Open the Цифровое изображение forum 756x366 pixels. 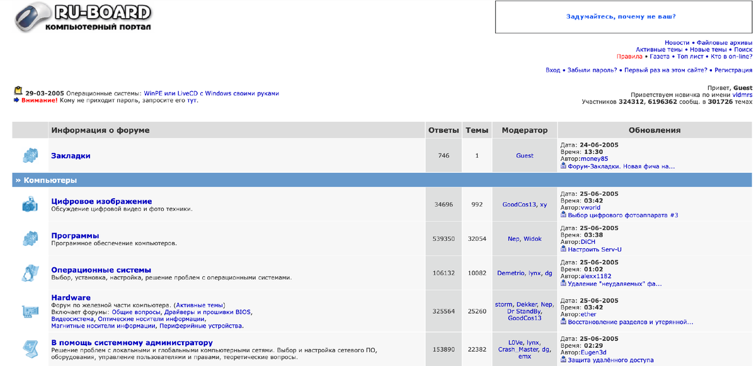(x=101, y=201)
